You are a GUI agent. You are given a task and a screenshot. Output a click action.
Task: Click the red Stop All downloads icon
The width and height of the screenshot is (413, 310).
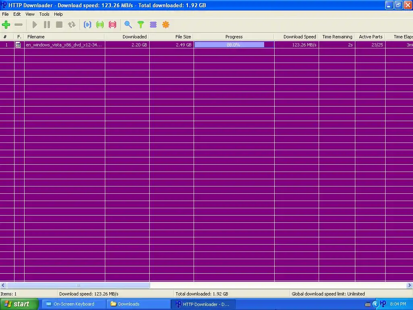tap(113, 25)
